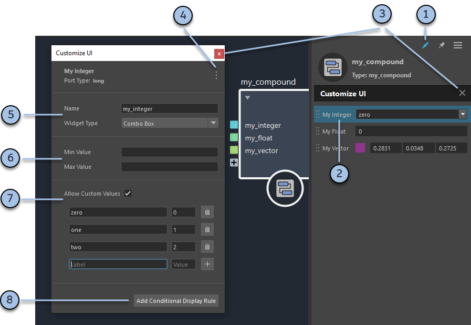Select the pencil edit icon
This screenshot has height=325, width=471.
click(x=426, y=45)
